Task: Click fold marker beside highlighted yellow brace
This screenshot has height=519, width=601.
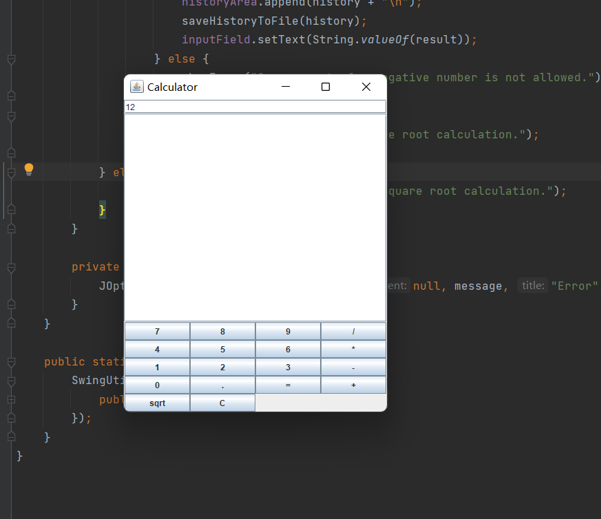Action: point(12,210)
